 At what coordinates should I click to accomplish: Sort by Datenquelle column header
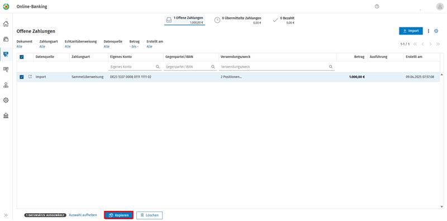pyautogui.click(x=45, y=57)
